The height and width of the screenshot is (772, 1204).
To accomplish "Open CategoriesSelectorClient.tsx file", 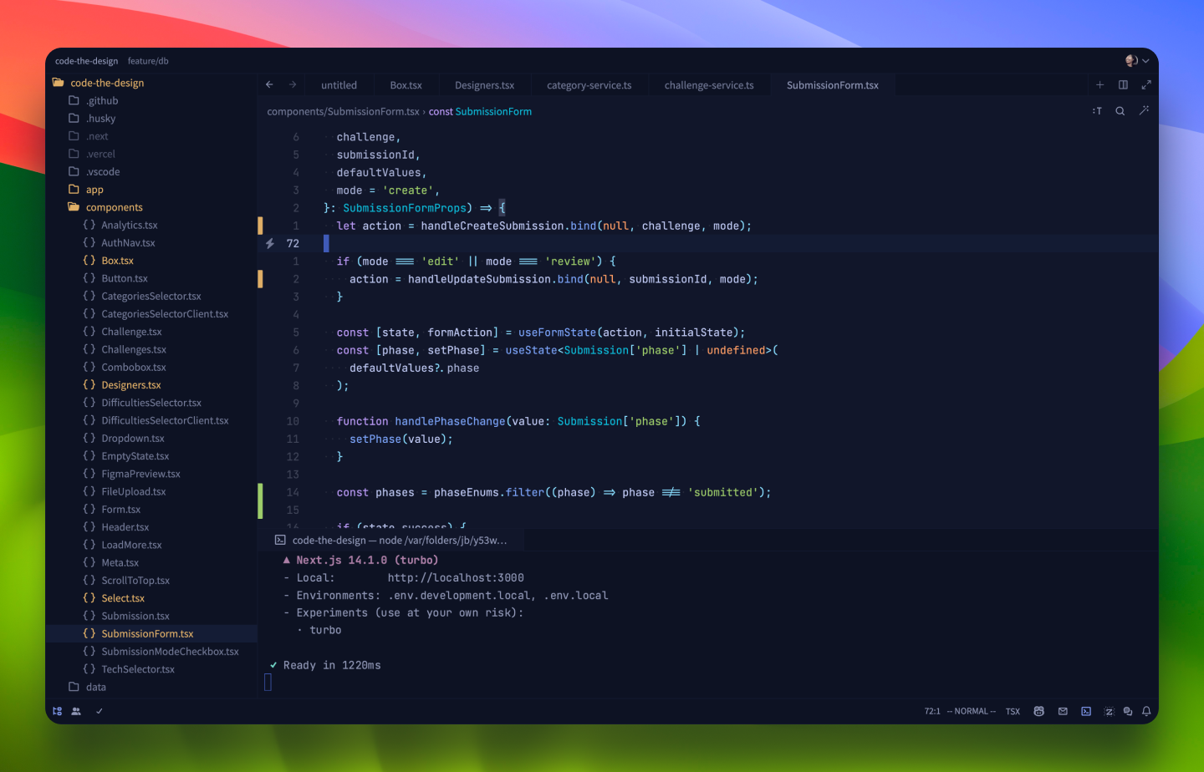I will (x=151, y=313).
